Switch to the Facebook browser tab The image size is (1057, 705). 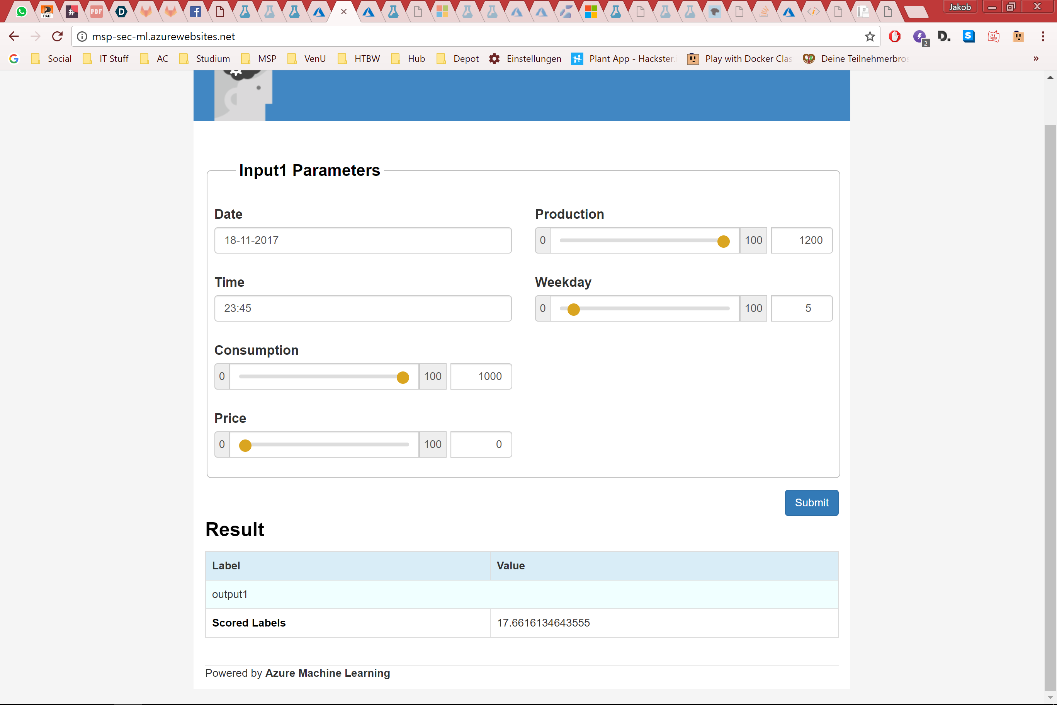[195, 12]
